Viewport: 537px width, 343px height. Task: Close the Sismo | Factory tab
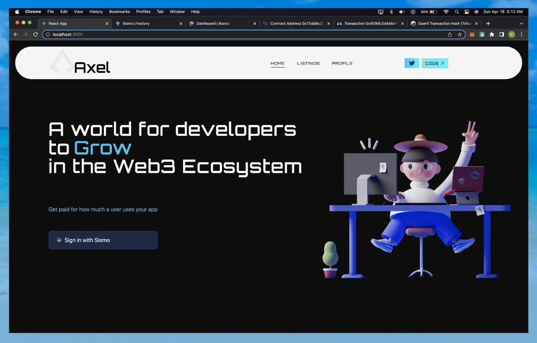click(181, 23)
